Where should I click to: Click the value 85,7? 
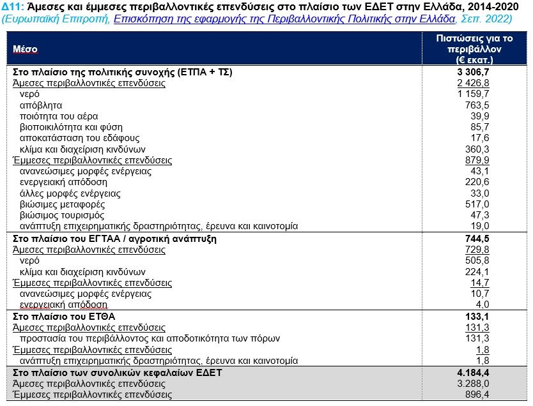point(480,127)
